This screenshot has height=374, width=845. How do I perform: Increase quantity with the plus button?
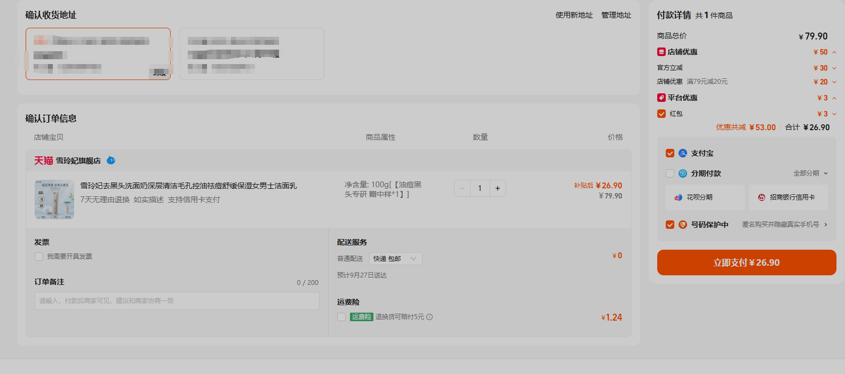pyautogui.click(x=498, y=188)
